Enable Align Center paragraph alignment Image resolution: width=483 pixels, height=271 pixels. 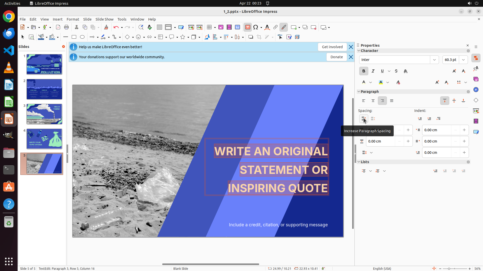(373, 101)
